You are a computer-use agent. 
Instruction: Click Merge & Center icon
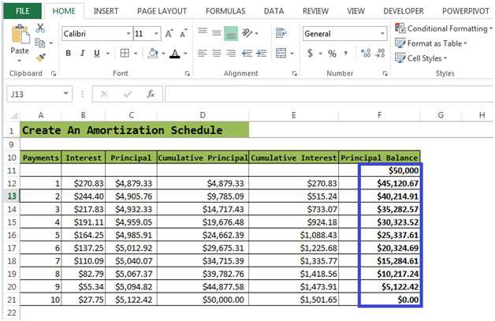pos(281,53)
